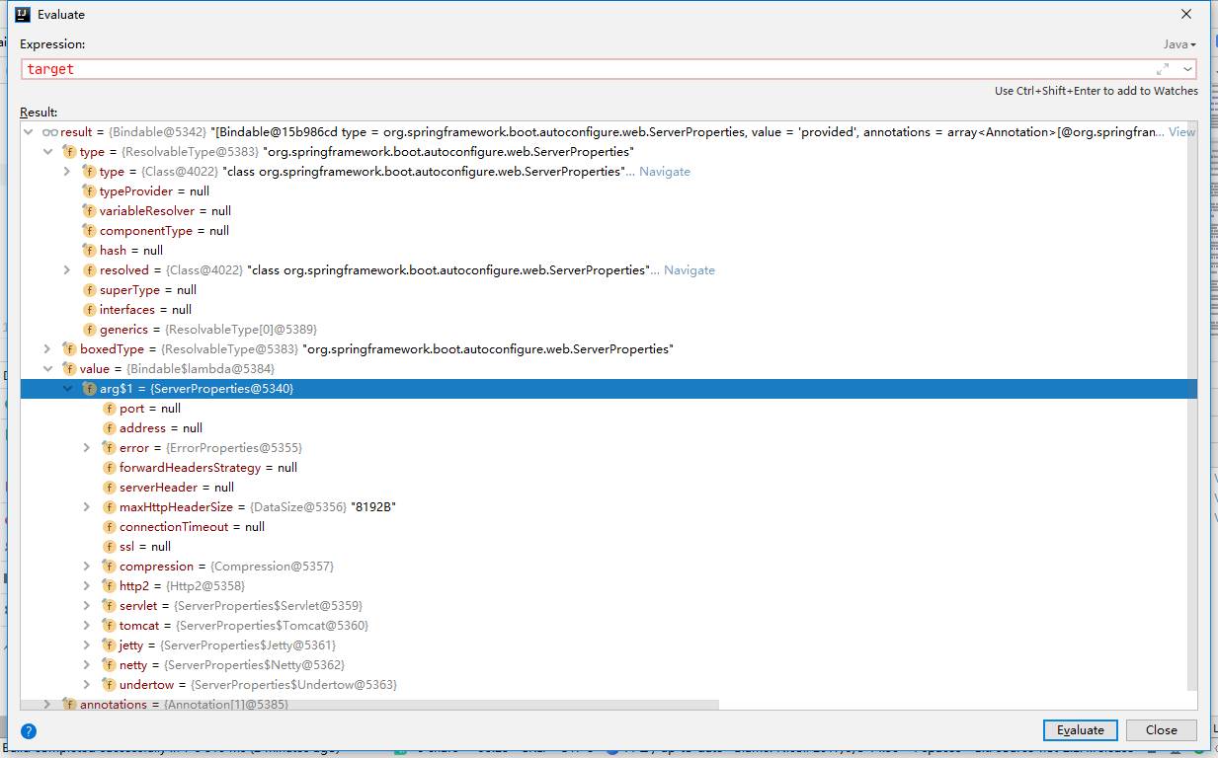Click the Close button
This screenshot has height=758, width=1218.
(1161, 730)
